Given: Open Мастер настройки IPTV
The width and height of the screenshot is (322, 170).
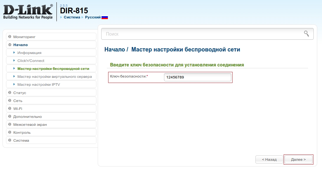Looking at the screenshot, I should 39,85.
